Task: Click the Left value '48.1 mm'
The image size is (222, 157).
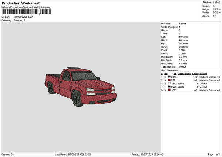Action: pyautogui.click(x=184, y=37)
